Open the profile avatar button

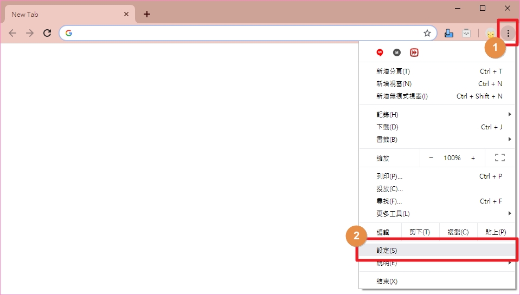[x=491, y=33]
